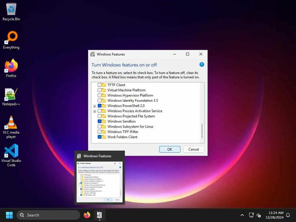Screen dimensions: 296x222
Task: Uncheck the Windows PowerShell 2.0 checkbox
Action: (99, 106)
